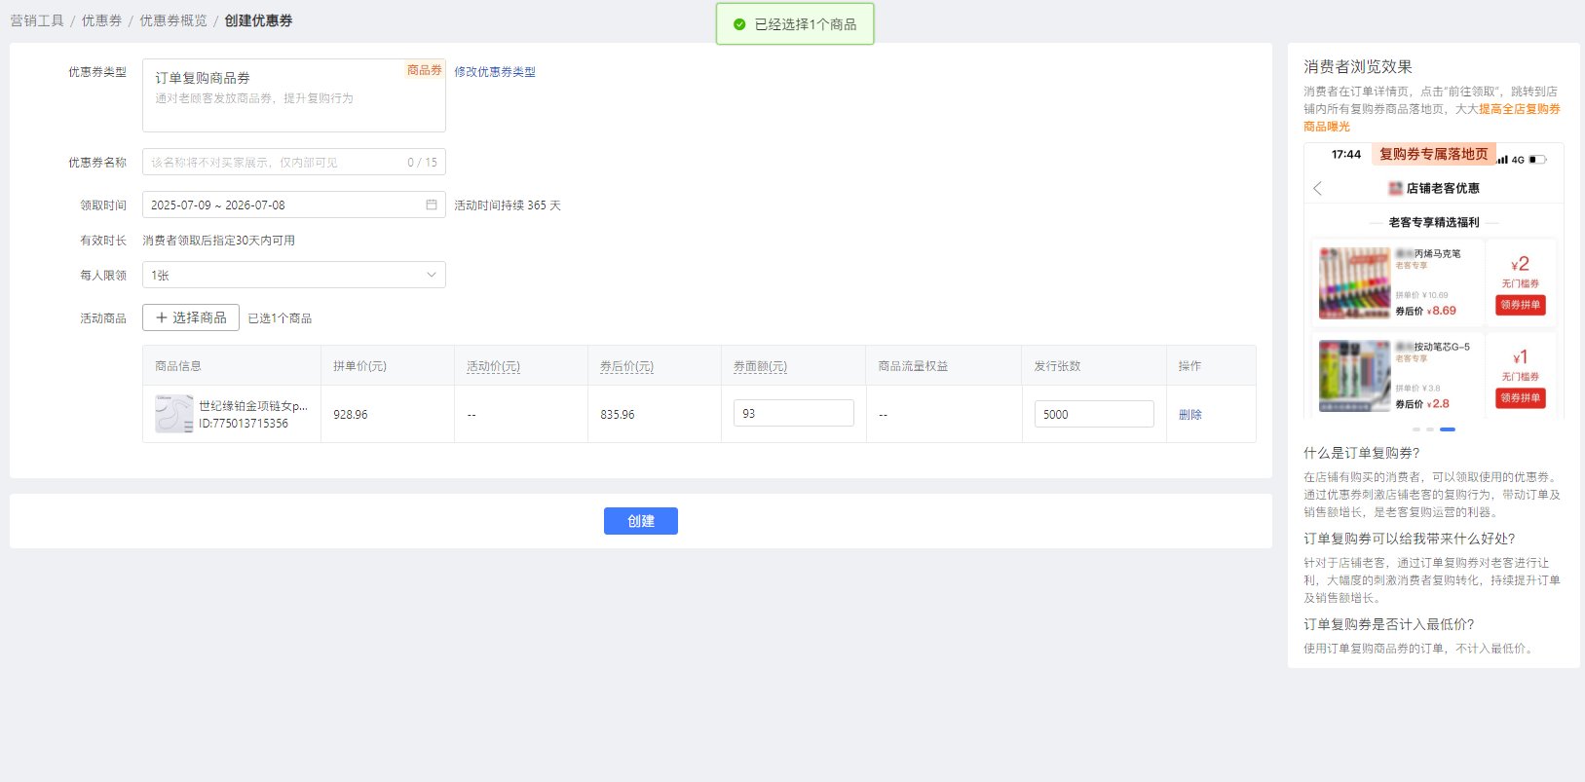The image size is (1585, 782).
Task: Click the 发行张数 input showing 5000
Action: pyautogui.click(x=1093, y=414)
